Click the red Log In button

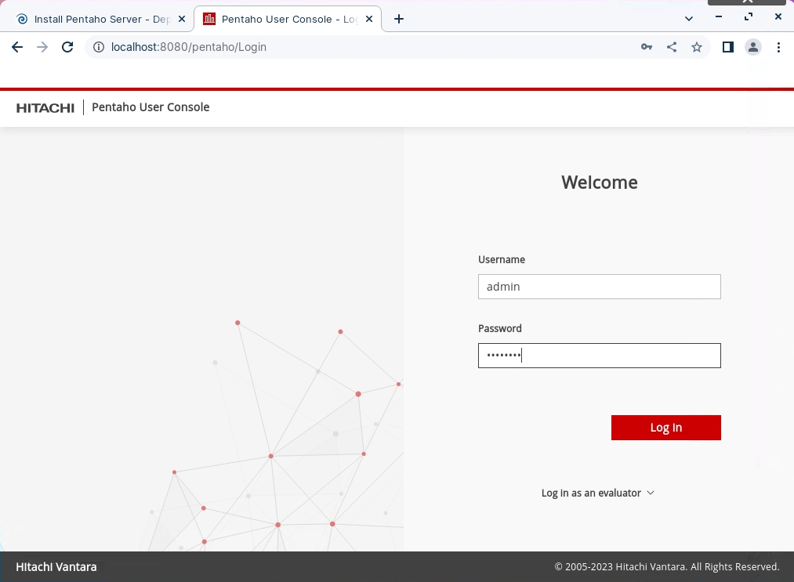point(666,428)
